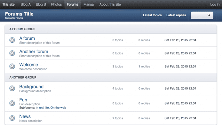Click "News description" text
222x125 pixels.
(31, 121)
